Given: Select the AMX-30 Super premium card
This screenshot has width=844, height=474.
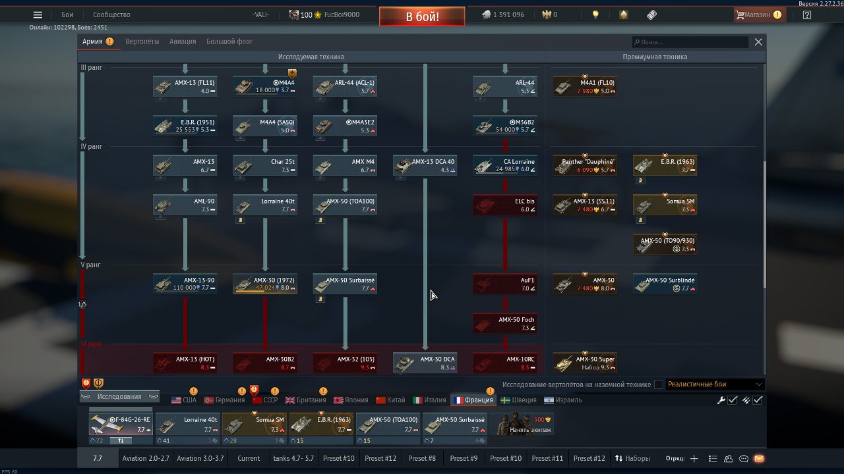Looking at the screenshot, I should (585, 363).
